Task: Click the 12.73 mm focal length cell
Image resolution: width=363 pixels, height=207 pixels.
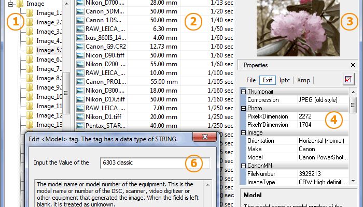Action: click(x=163, y=47)
